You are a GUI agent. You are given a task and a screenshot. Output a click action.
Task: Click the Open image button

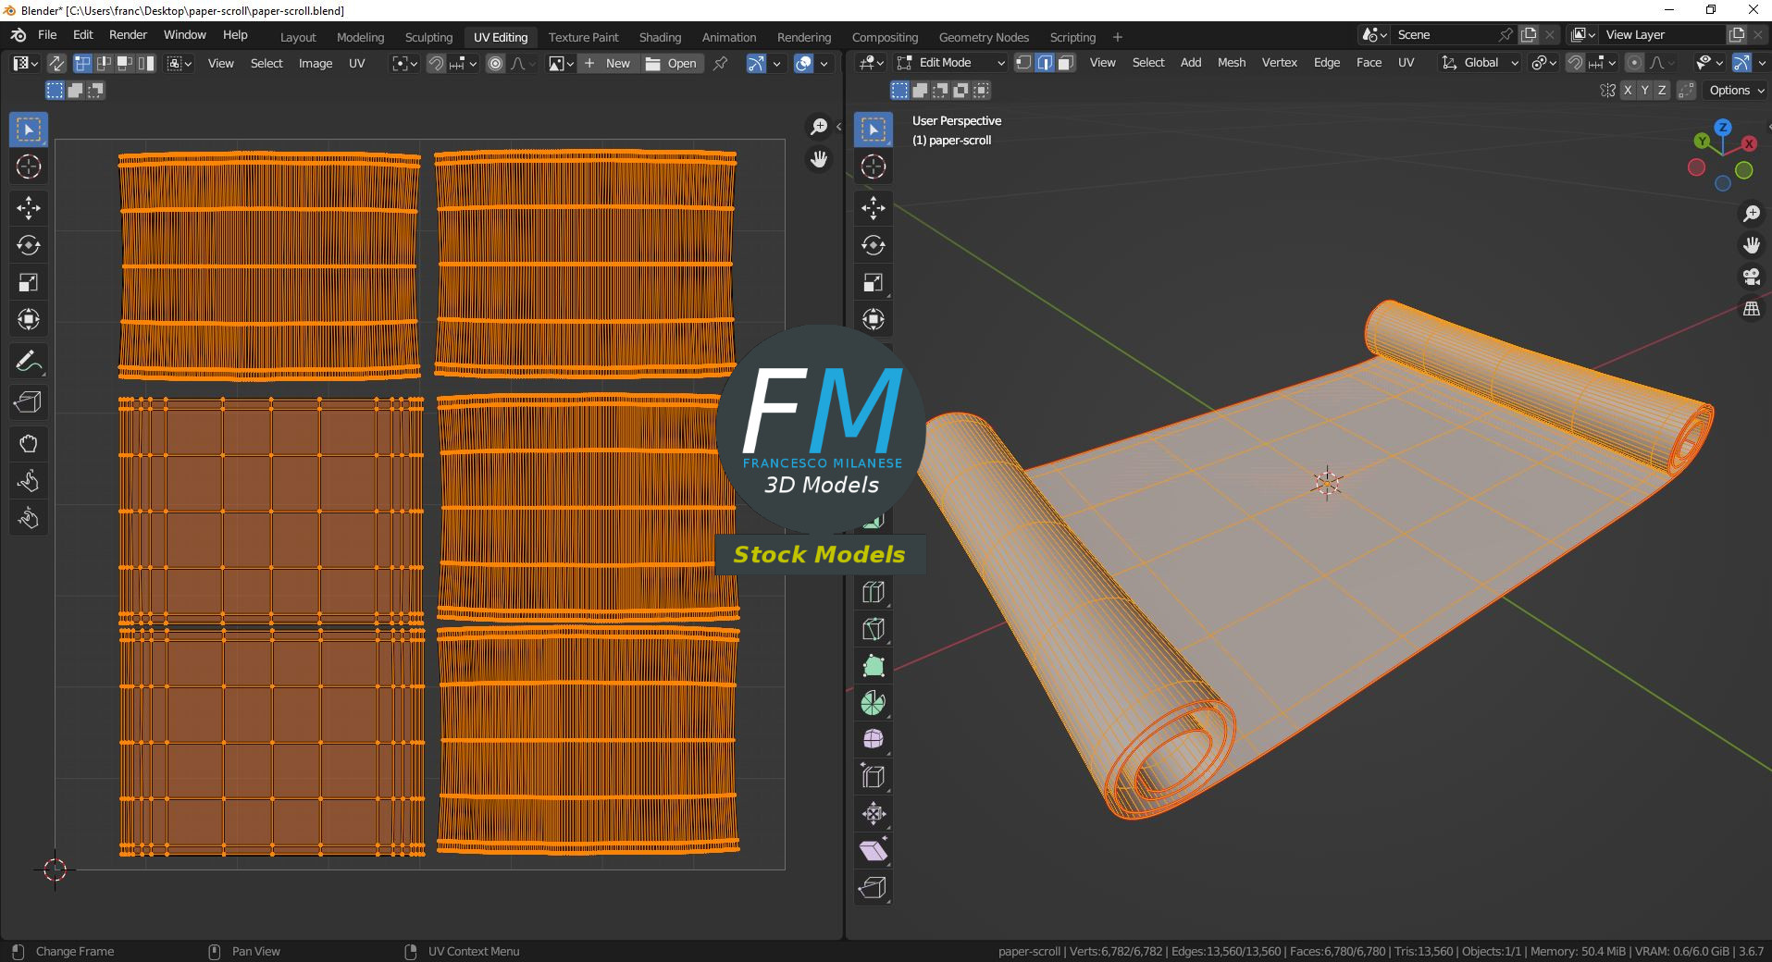[x=672, y=63]
